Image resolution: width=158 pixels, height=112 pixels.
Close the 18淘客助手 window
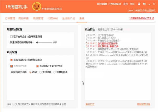tap(153, 4)
